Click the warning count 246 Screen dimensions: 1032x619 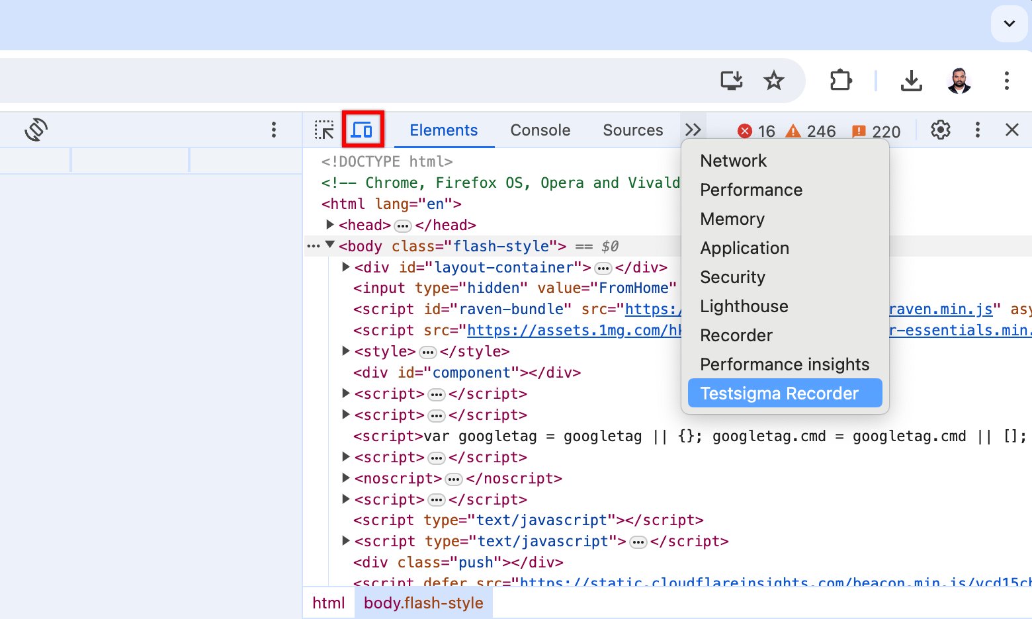point(810,131)
